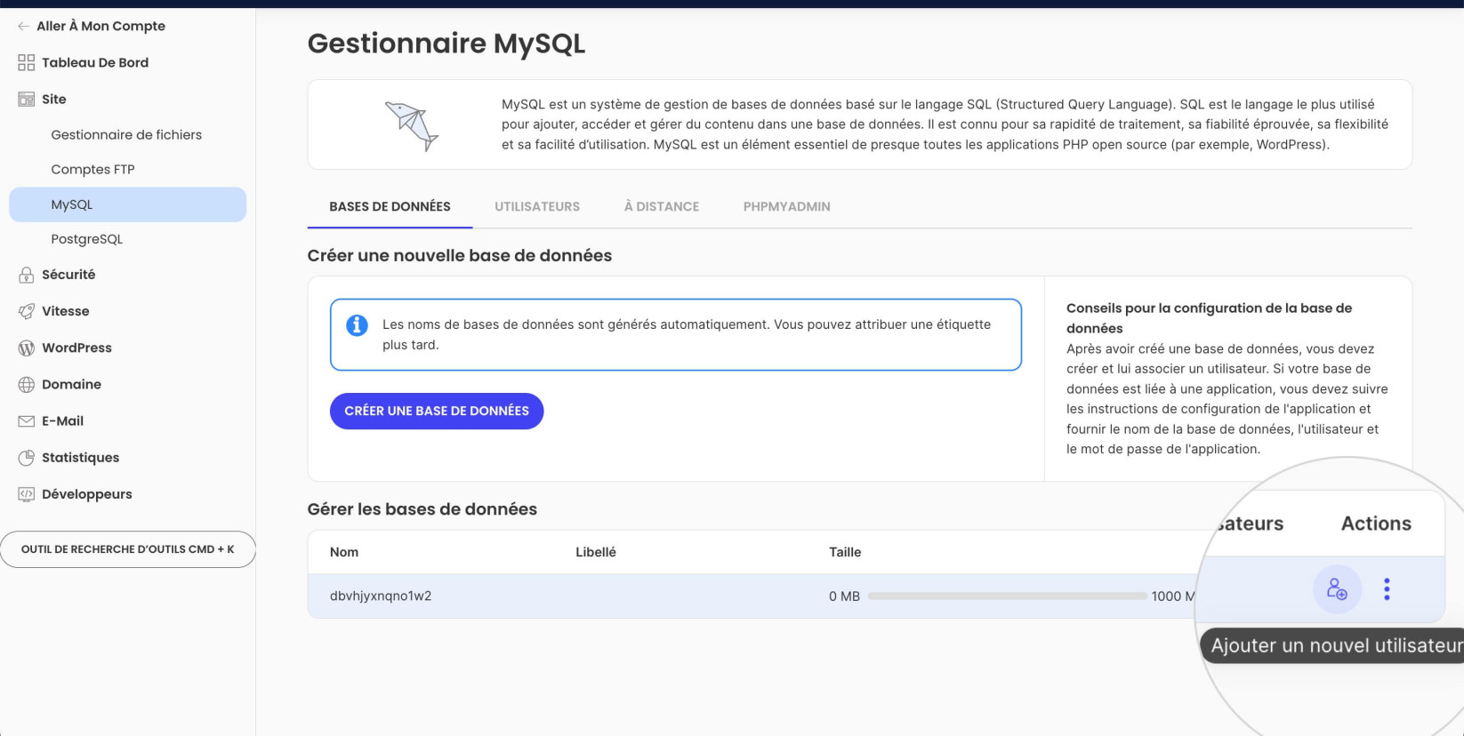Click the Taille column header
The height and width of the screenshot is (736, 1464).
[x=845, y=552]
